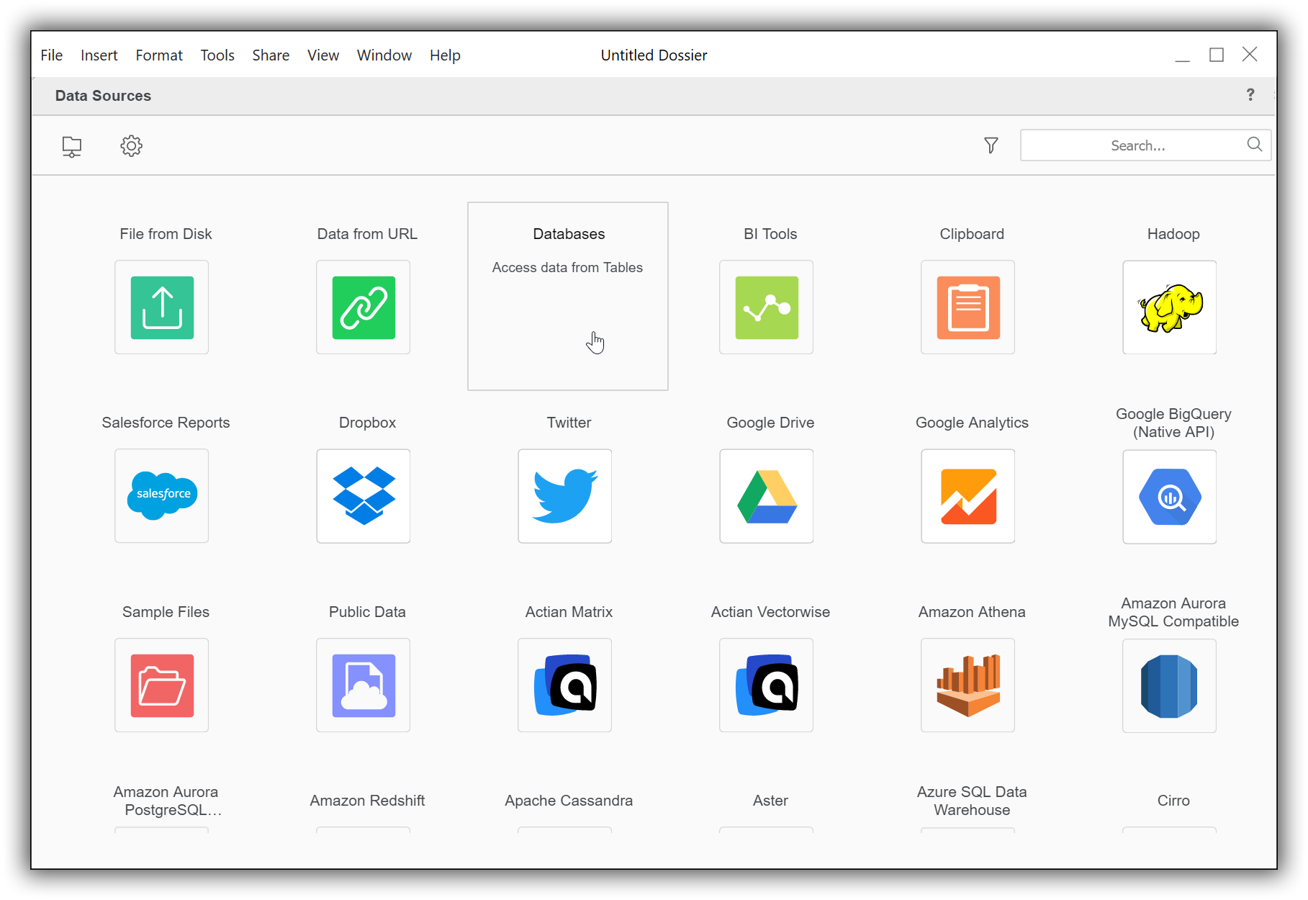Open the Google Analytics data source
1308x900 pixels.
968,496
